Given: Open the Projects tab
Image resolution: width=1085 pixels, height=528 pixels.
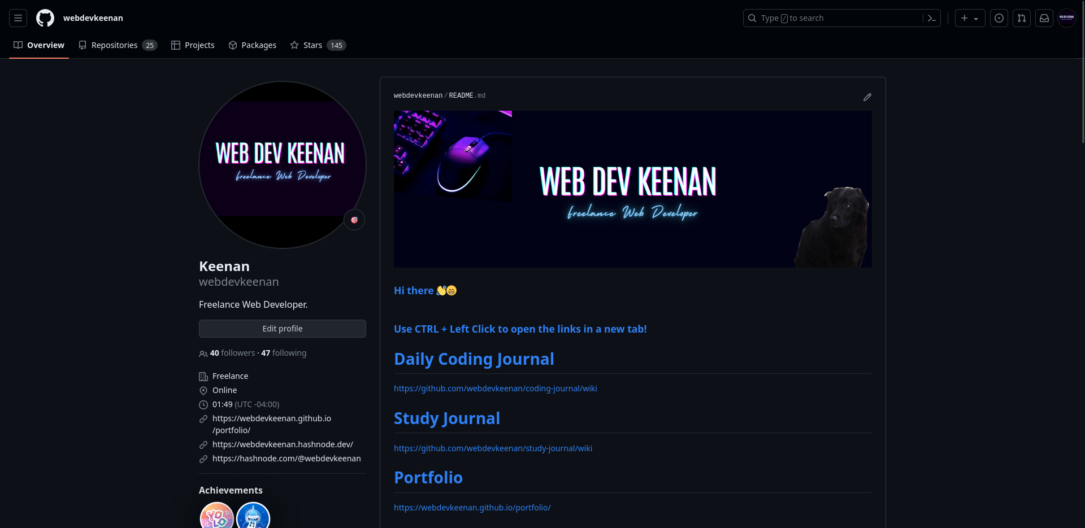Looking at the screenshot, I should point(193,45).
